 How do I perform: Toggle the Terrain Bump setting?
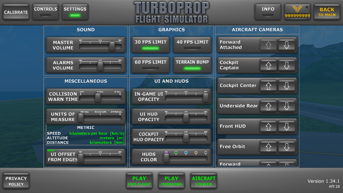coord(192,65)
